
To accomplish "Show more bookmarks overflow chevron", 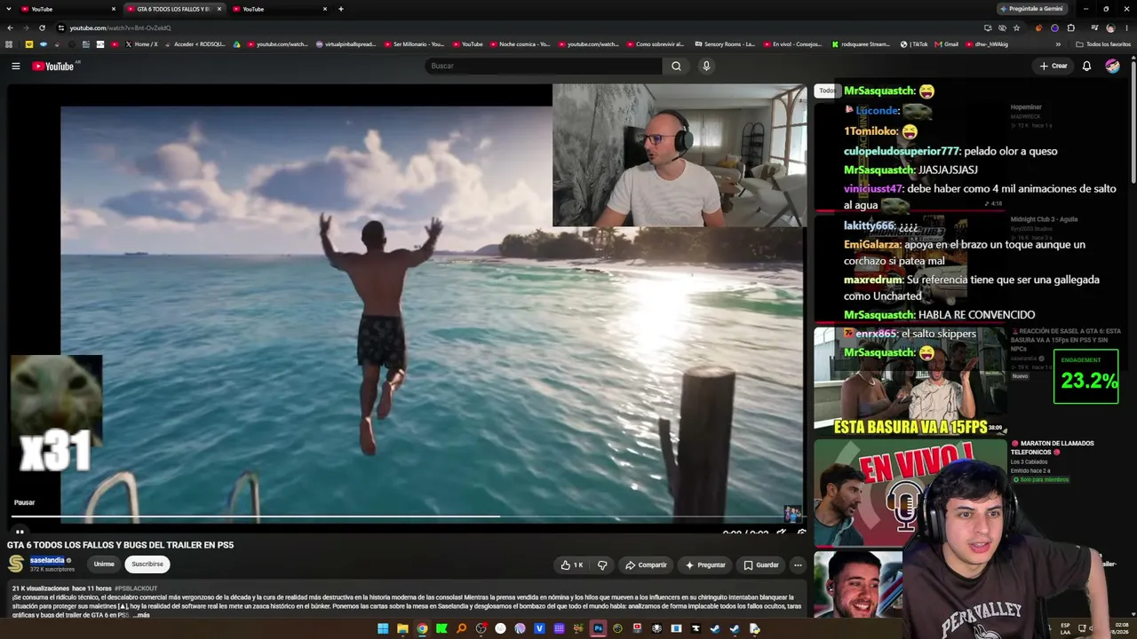I will (1058, 44).
